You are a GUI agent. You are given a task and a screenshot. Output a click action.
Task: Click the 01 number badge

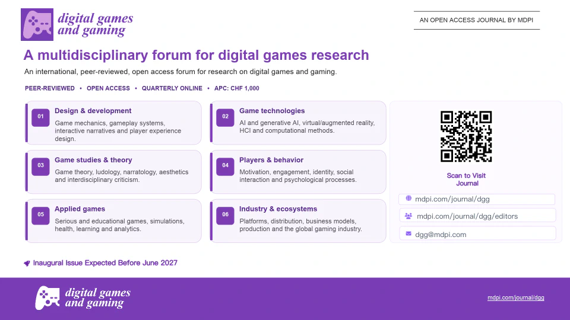(40, 117)
